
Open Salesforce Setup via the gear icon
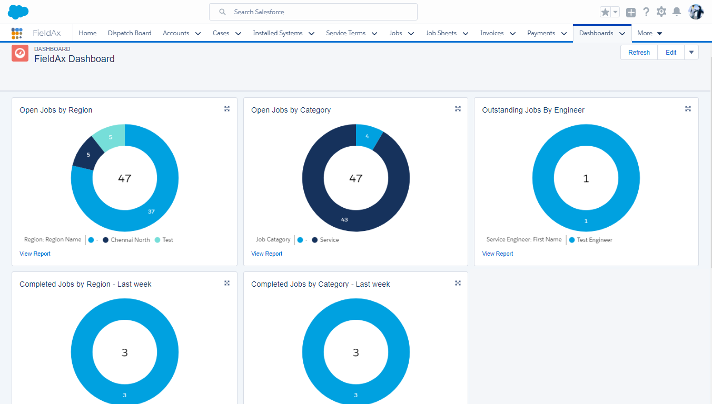tap(661, 12)
